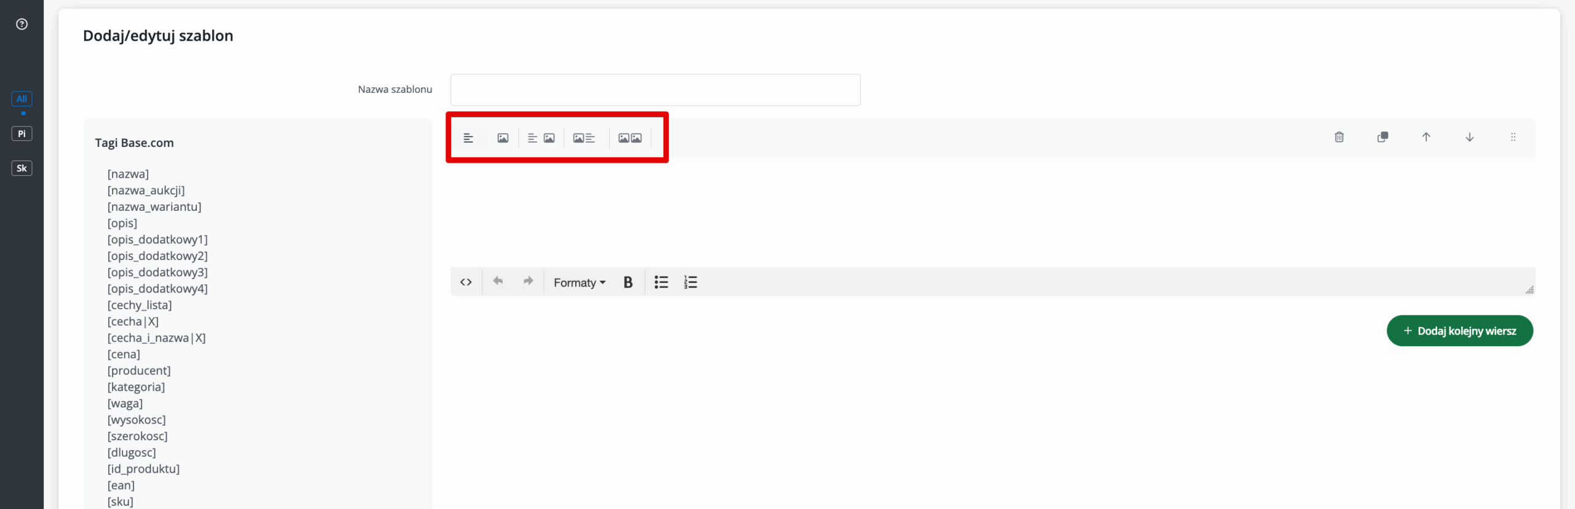The height and width of the screenshot is (509, 1575).
Task: Delete the row with trash icon
Action: [x=1339, y=137]
